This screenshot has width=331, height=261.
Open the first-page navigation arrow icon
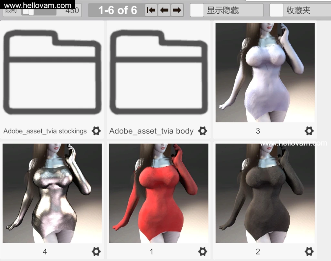click(151, 10)
